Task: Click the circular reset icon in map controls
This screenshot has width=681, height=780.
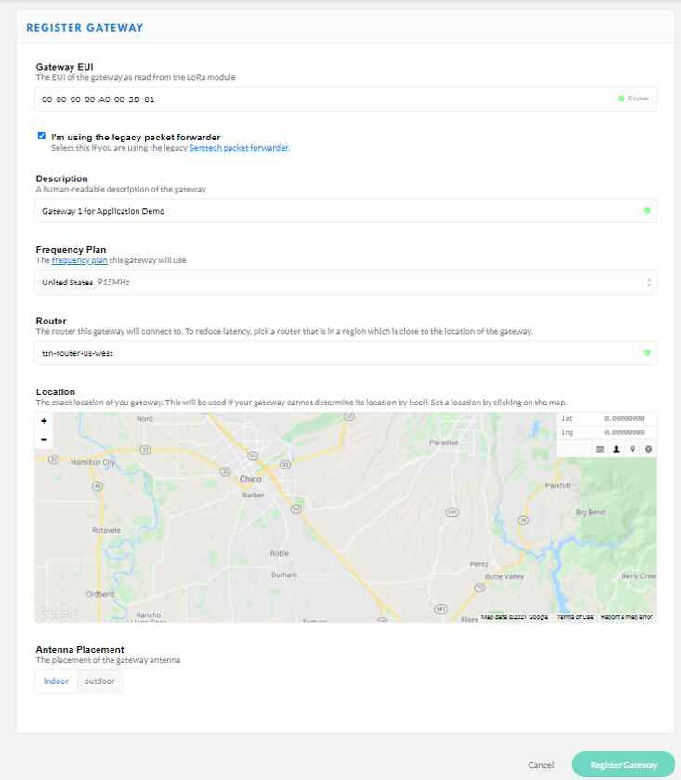Action: point(649,449)
